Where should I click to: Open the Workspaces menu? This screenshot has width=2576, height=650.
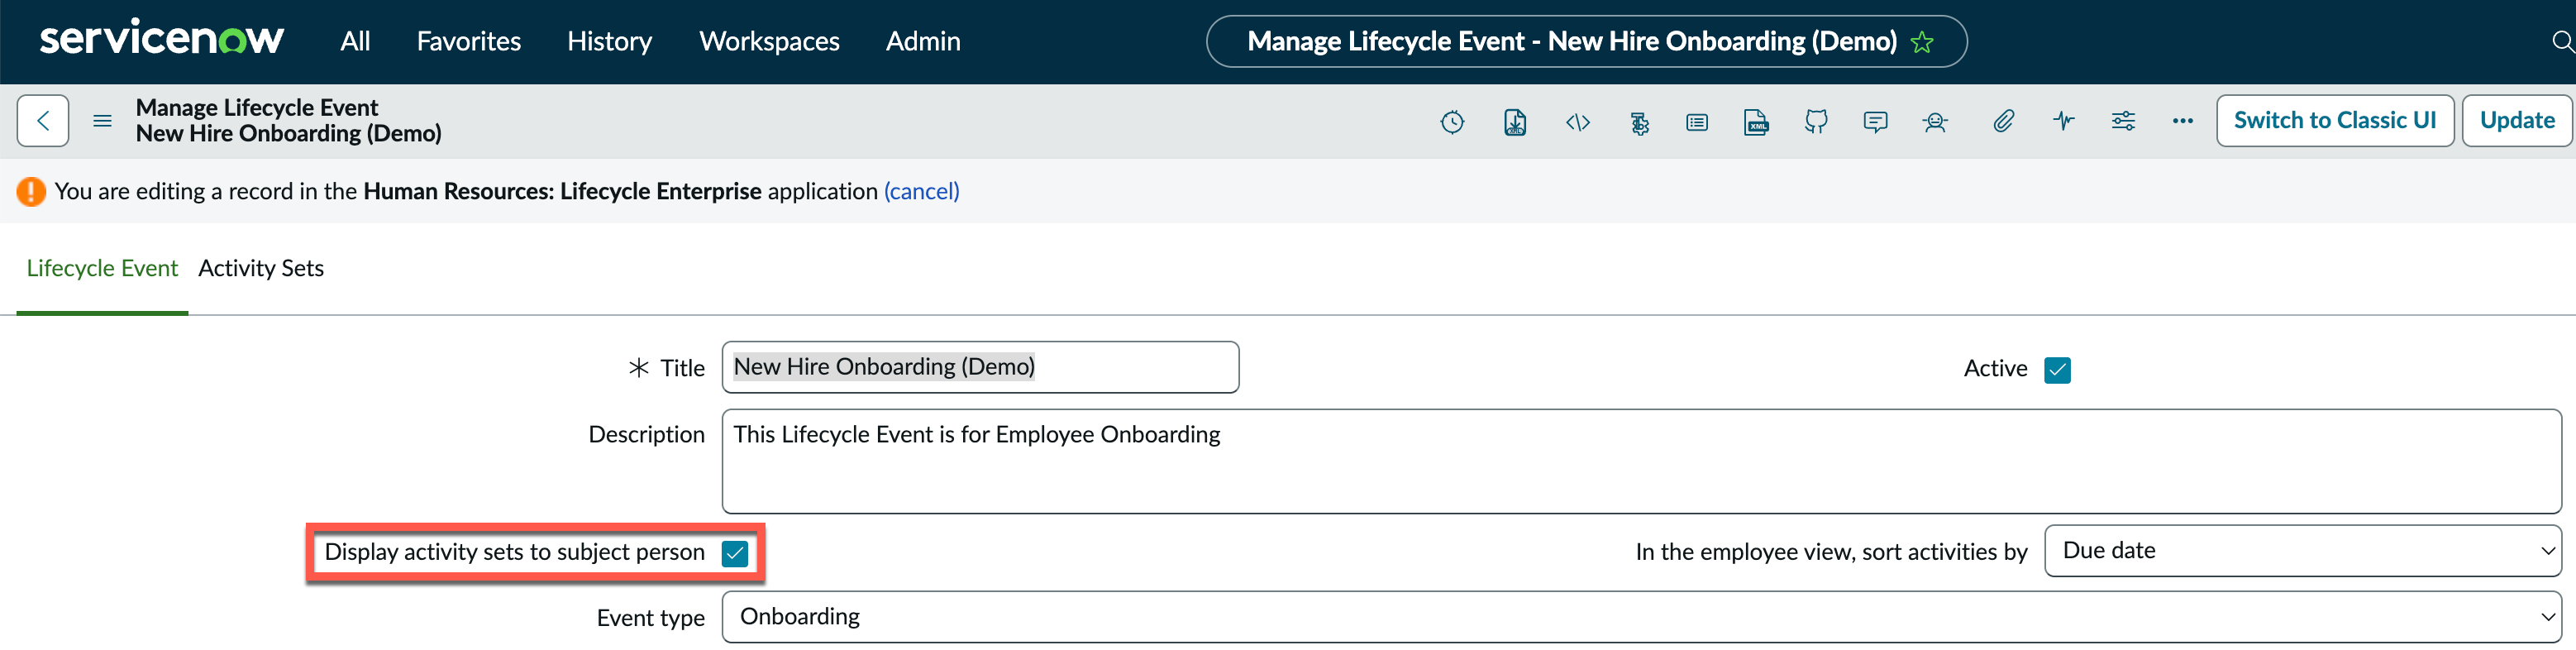click(x=769, y=41)
